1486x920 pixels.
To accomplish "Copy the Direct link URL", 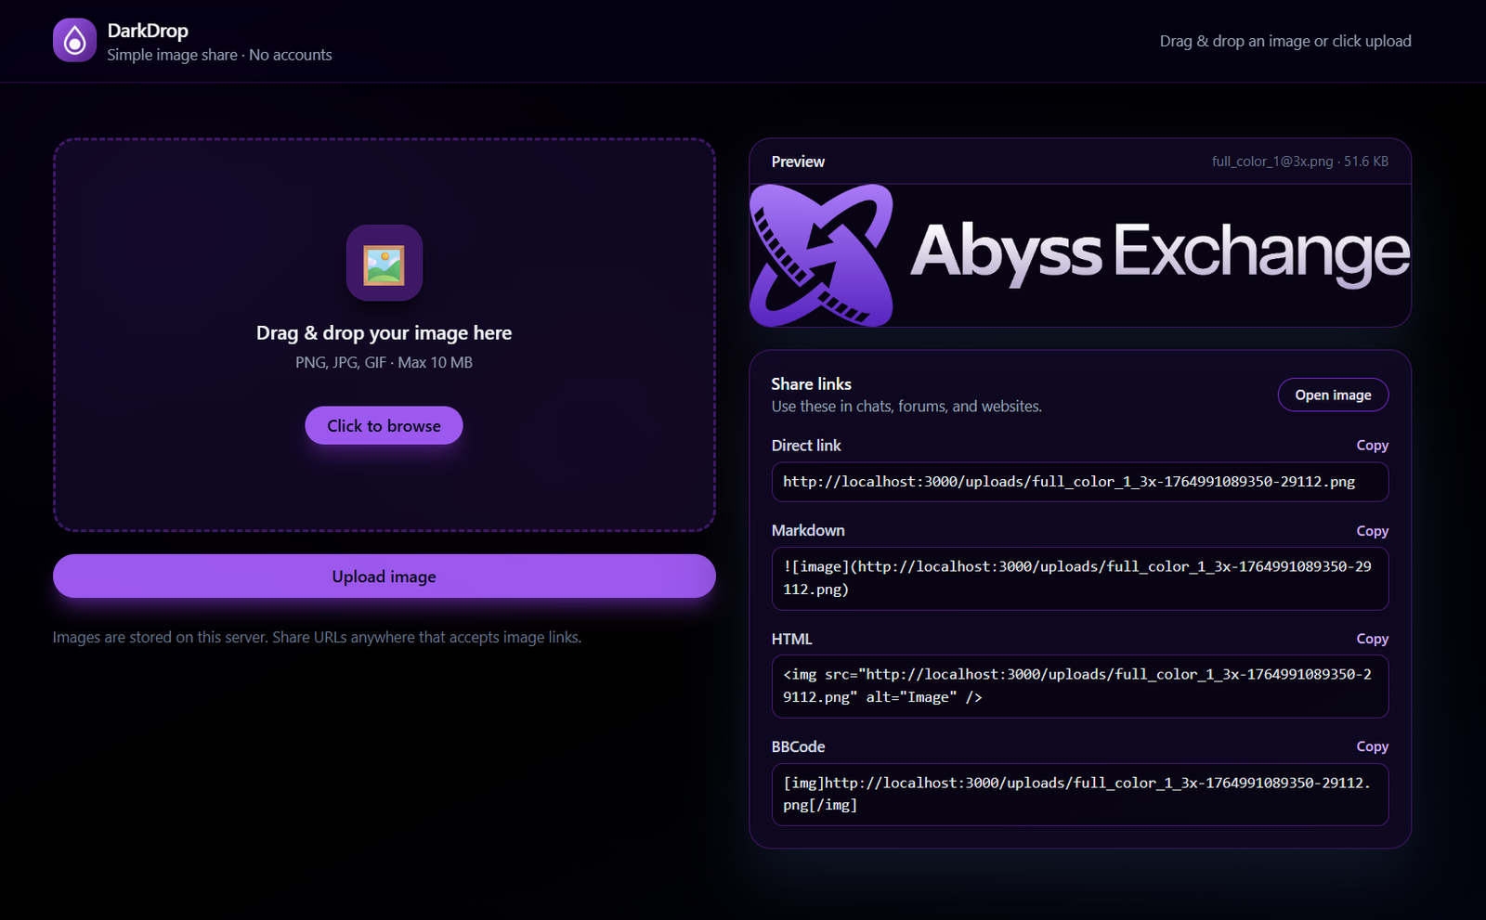I will pyautogui.click(x=1372, y=446).
